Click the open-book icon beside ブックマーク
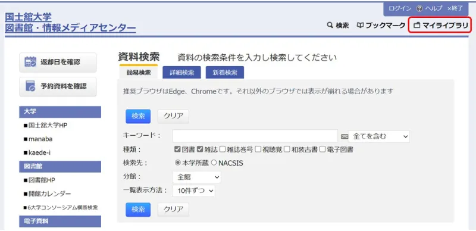This screenshot has height=231, width=476. 360,25
